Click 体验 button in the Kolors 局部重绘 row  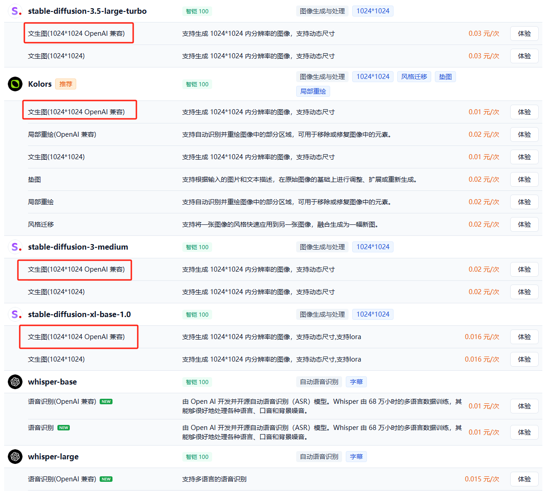point(524,202)
